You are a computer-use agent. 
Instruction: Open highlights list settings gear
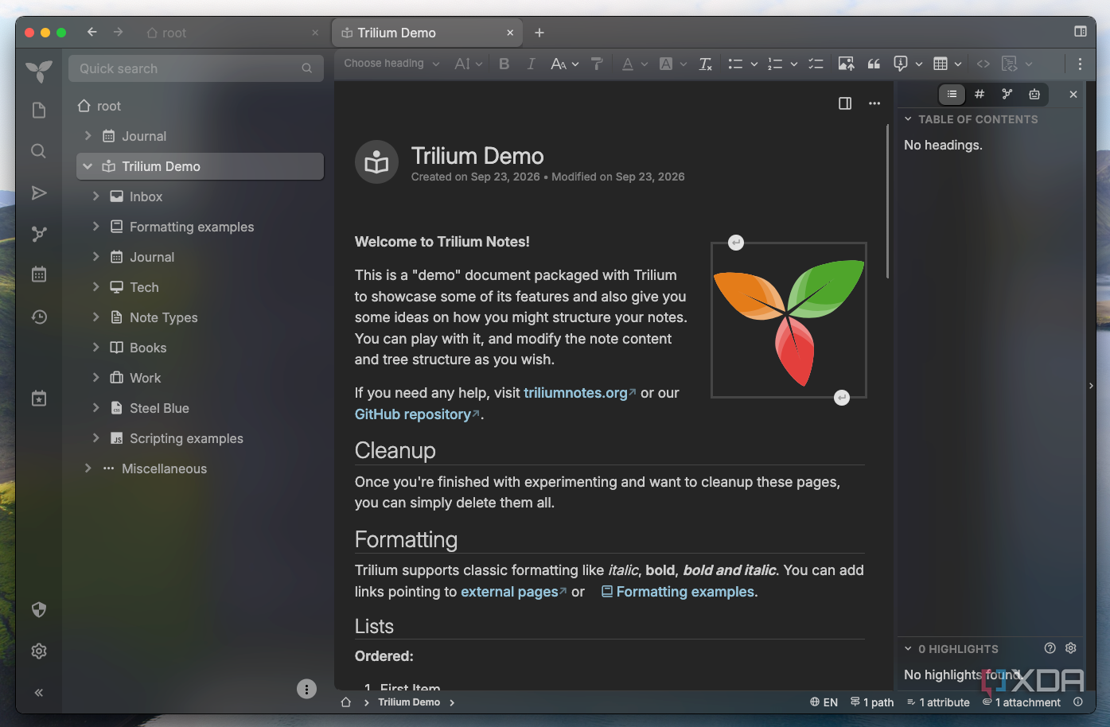1070,648
